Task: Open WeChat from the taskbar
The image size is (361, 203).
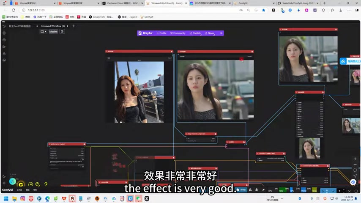Action: [x=138, y=198]
